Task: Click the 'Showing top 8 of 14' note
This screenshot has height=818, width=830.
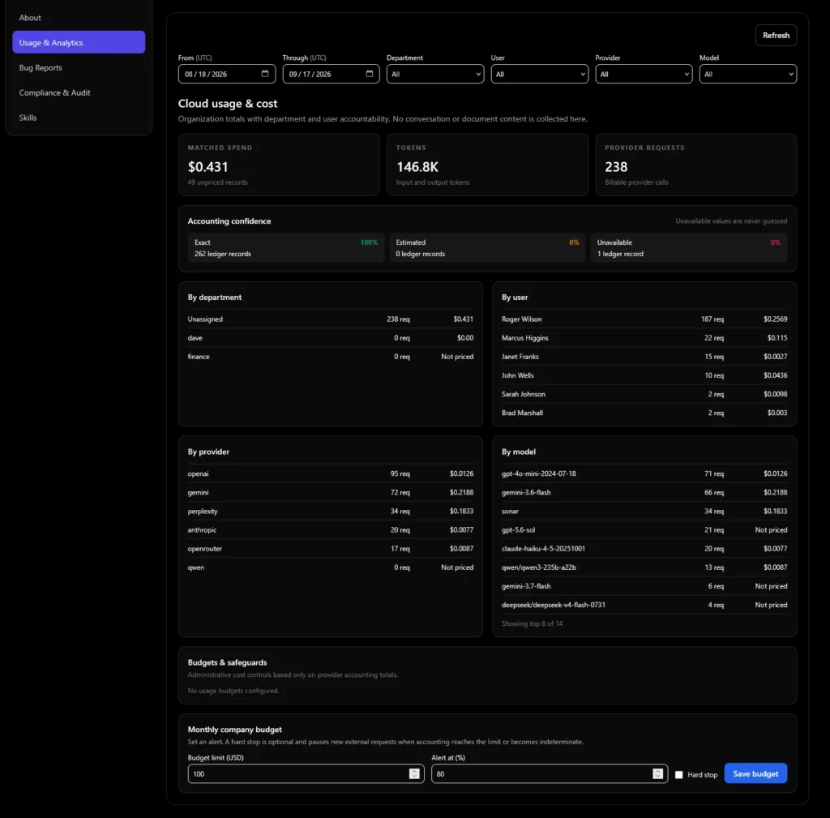Action: point(532,623)
